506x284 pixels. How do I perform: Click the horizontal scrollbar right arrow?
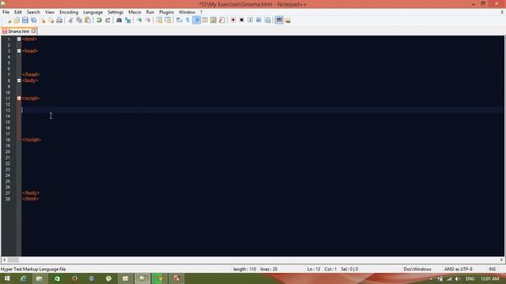point(501,260)
